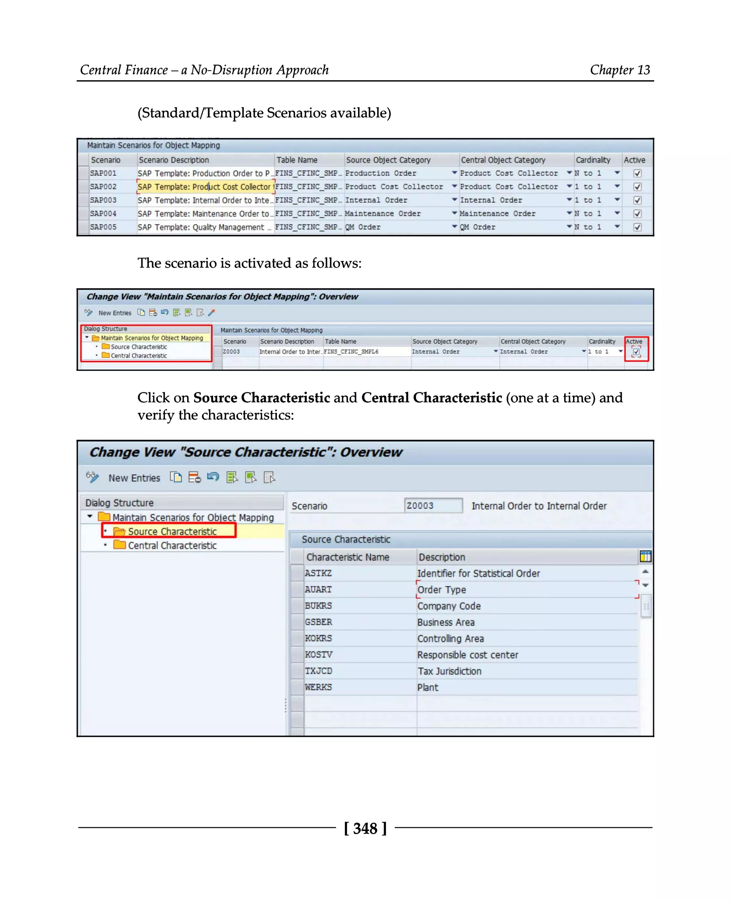Click Delete row icon in Maintain Scenarios overview toolbar
731x901 pixels.
(153, 312)
